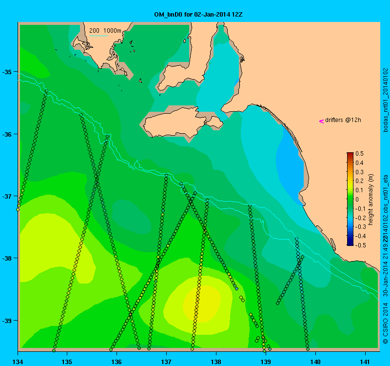Click the 139 longitude axis label
This screenshot has width=390, height=366.
coord(266,362)
